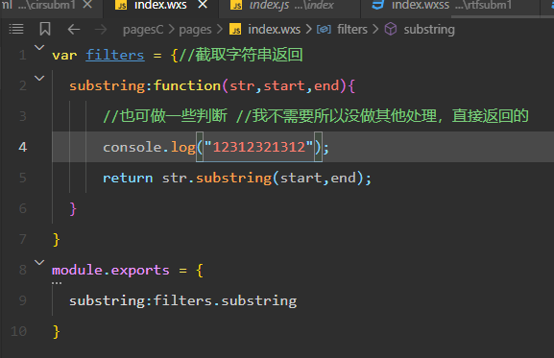Select index.wxs in the breadcrumb
The height and width of the screenshot is (358, 554).
point(275,30)
